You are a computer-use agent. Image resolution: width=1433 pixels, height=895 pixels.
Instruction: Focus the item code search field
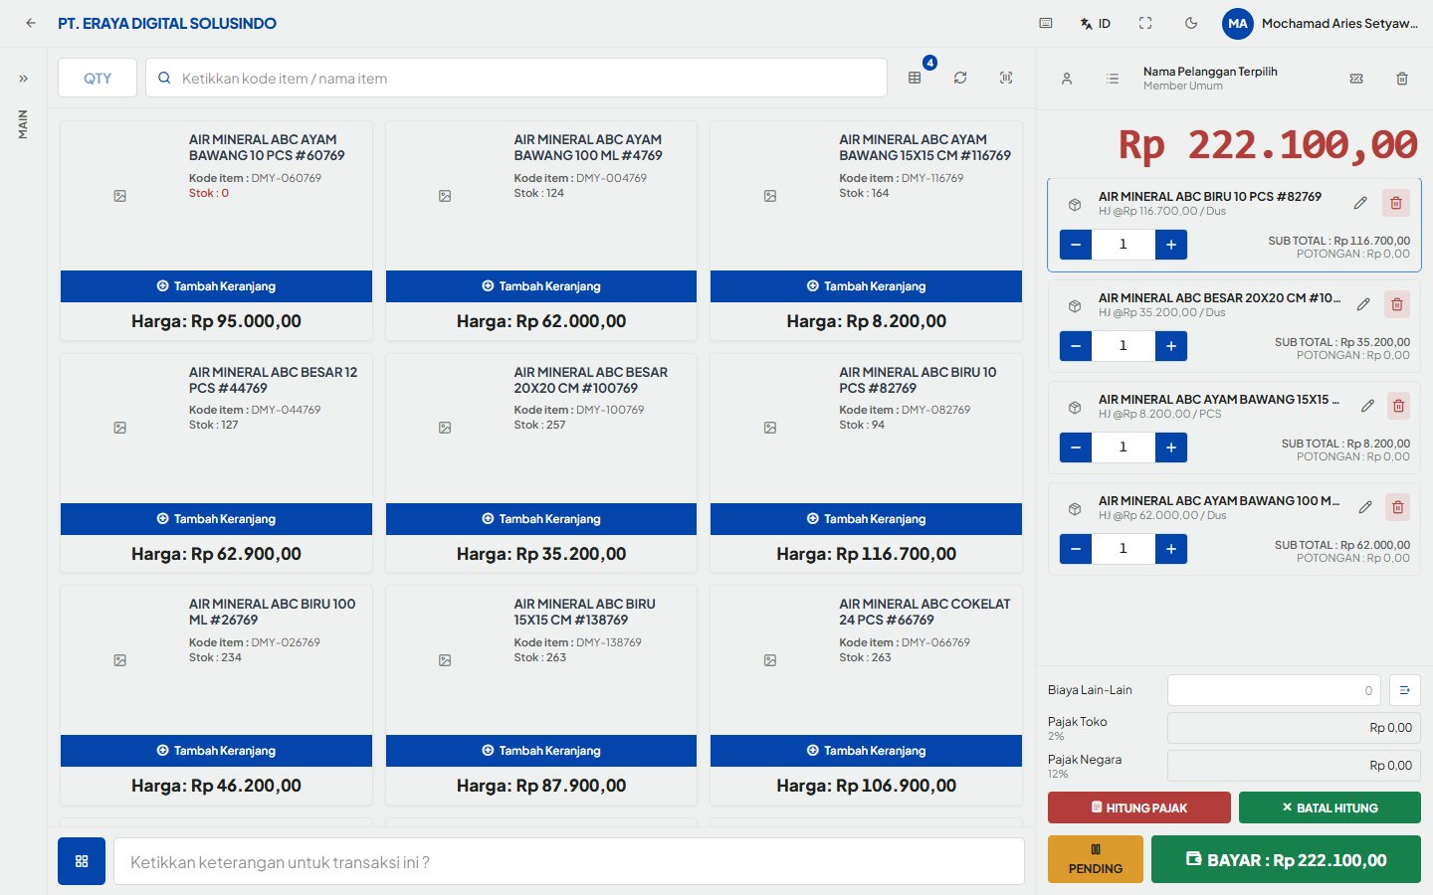[516, 78]
